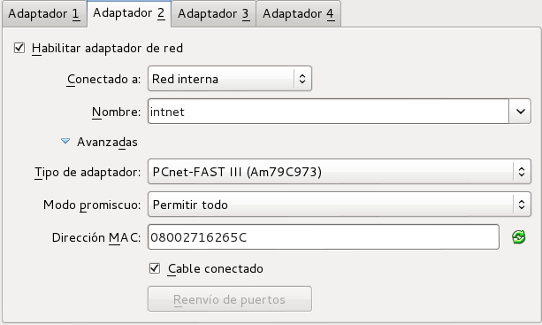Screen dimensions: 542x325
Task: Toggle Habilitar adaptador de red checkbox
Action: coord(19,48)
